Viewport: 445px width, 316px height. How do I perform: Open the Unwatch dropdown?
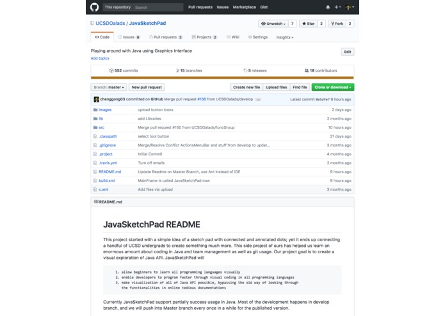[273, 24]
